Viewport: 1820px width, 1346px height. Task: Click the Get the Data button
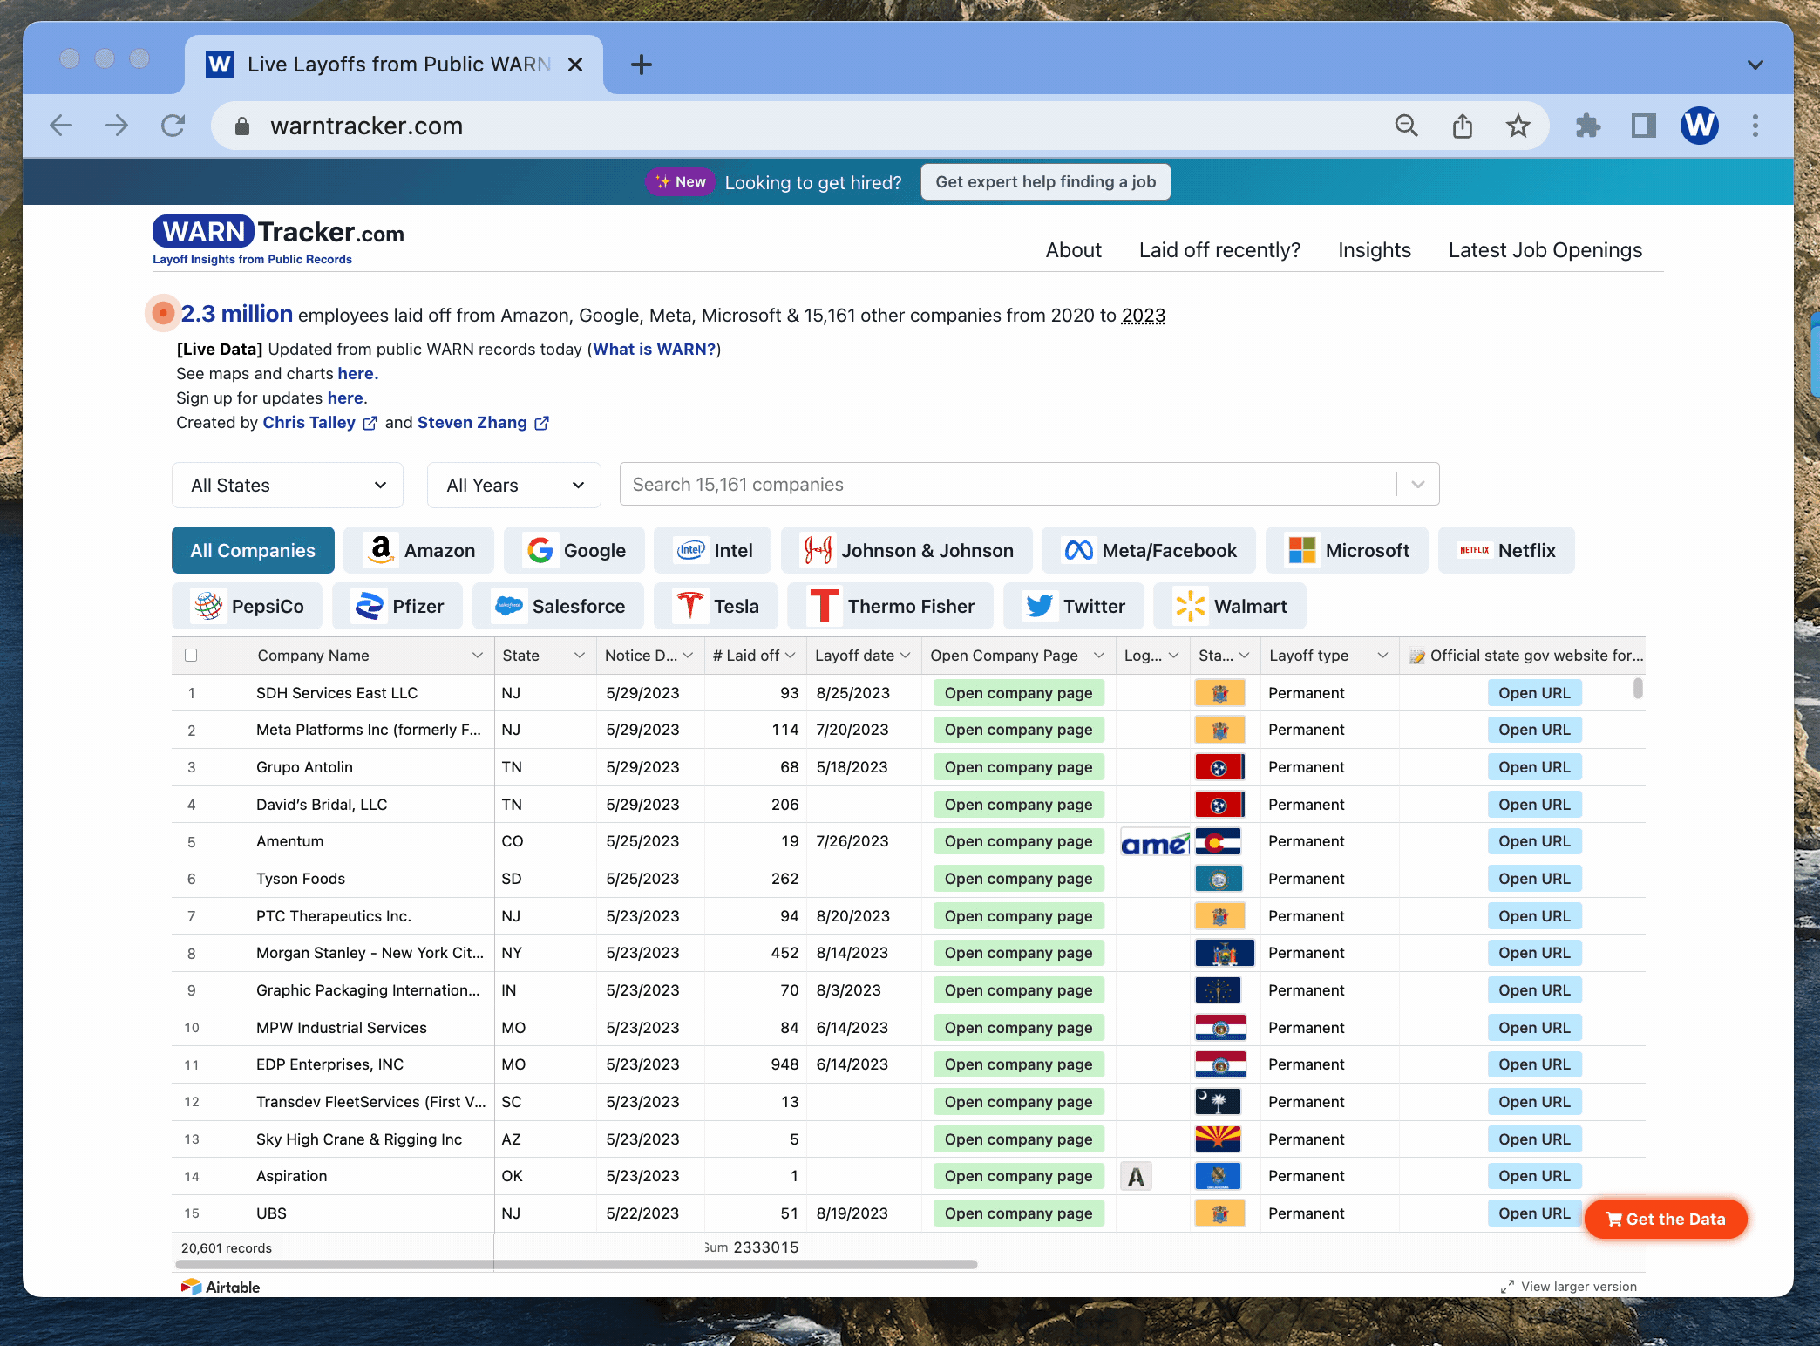1666,1220
